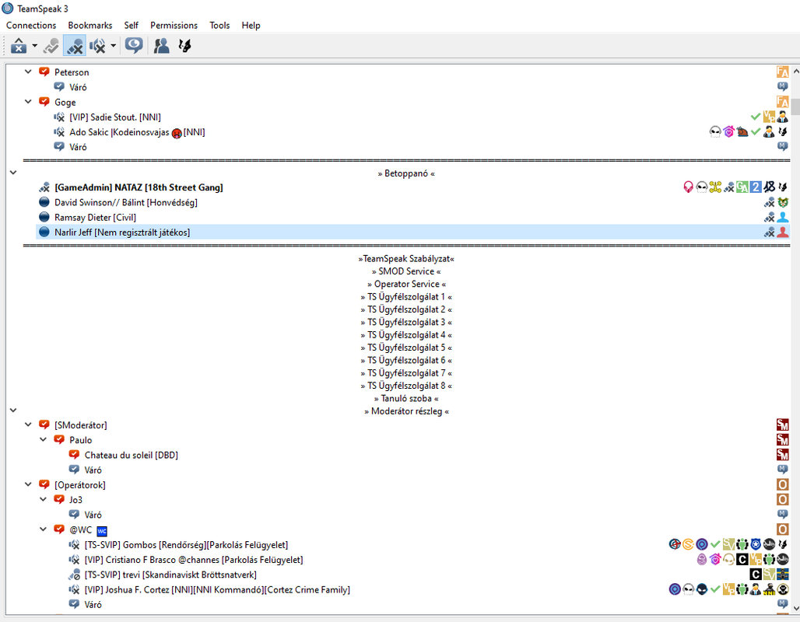Toggle the mute speakers toolbar button
The image size is (800, 622).
97,46
